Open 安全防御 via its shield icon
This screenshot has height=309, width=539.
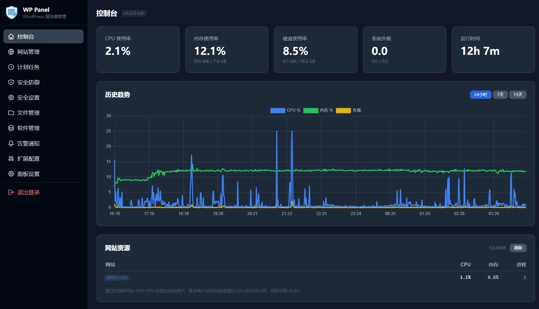pyautogui.click(x=11, y=82)
